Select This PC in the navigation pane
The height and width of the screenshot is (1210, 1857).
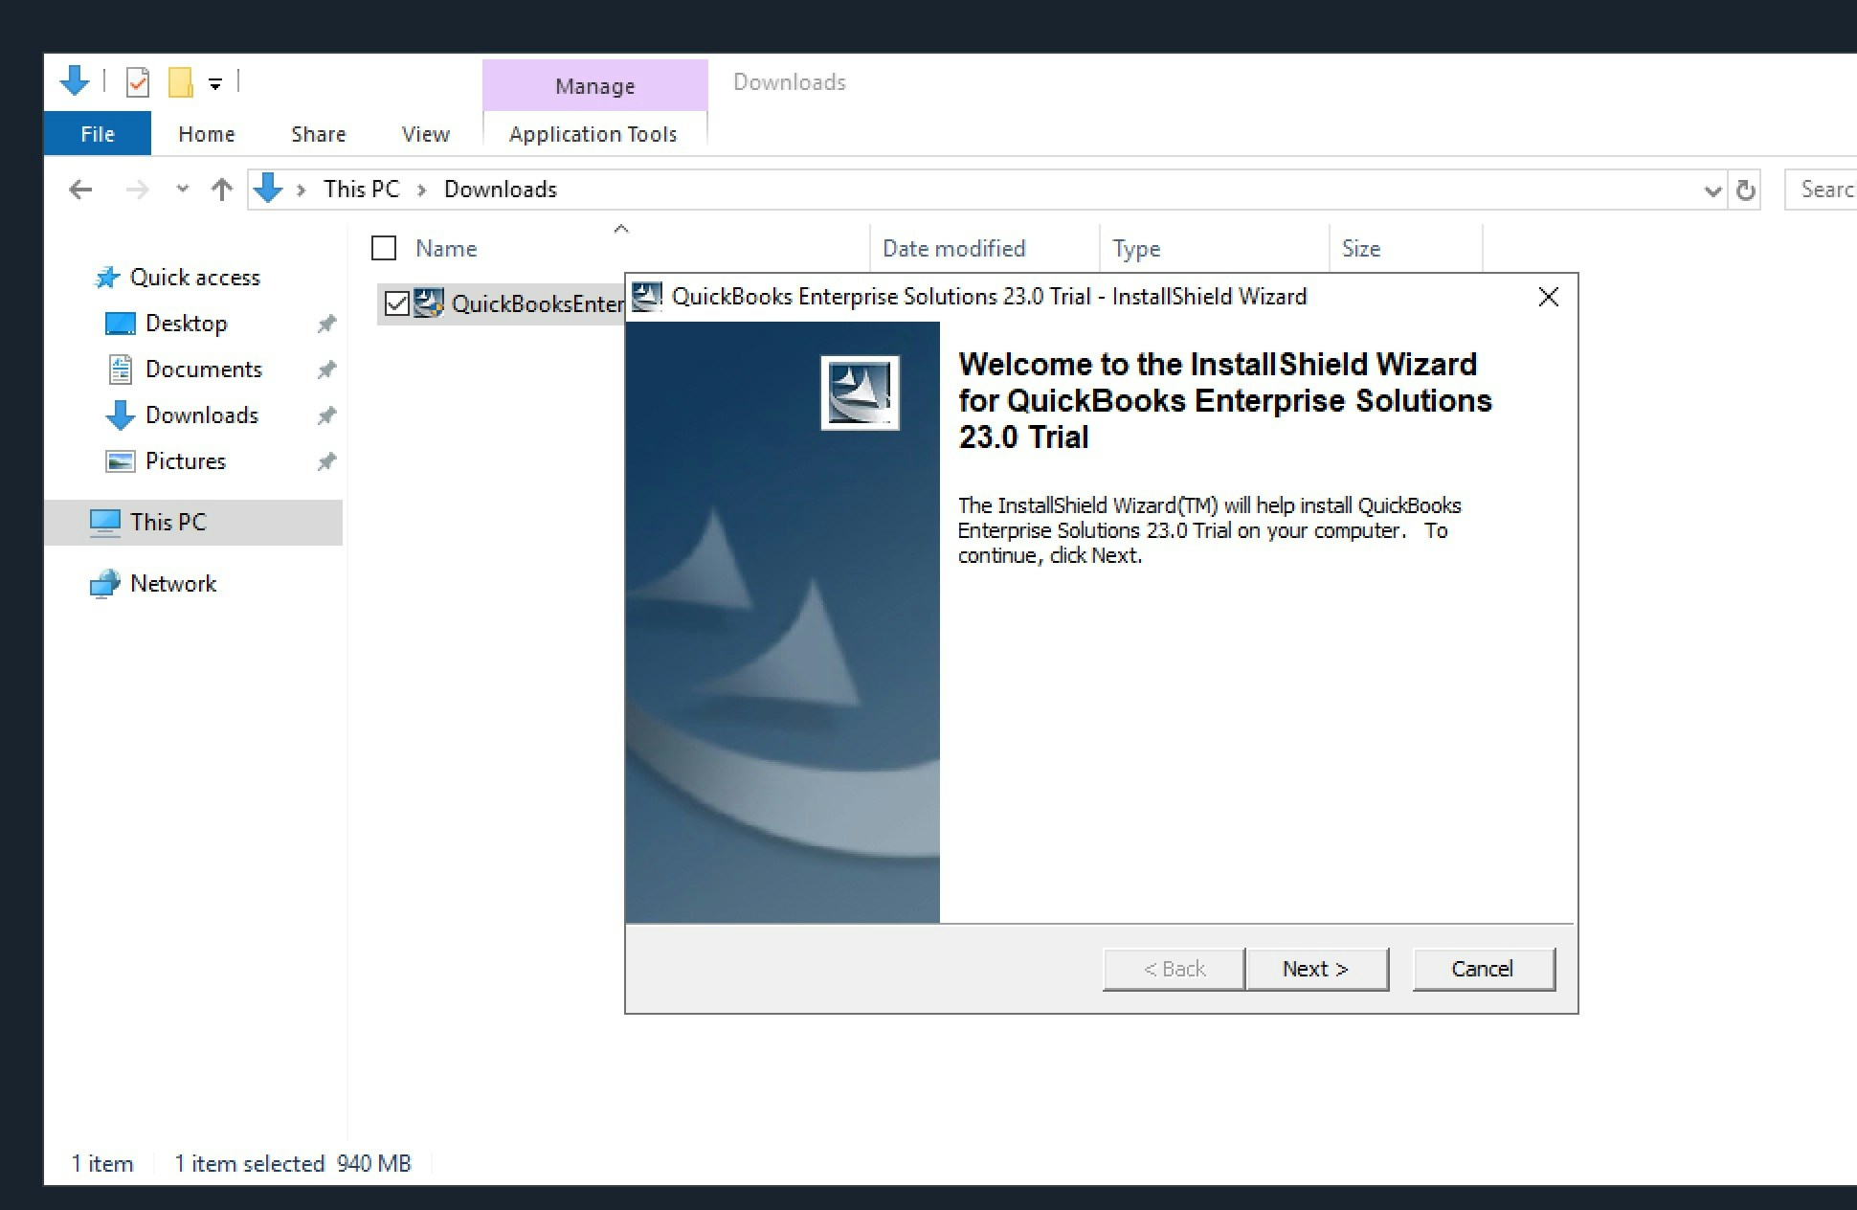click(x=192, y=523)
